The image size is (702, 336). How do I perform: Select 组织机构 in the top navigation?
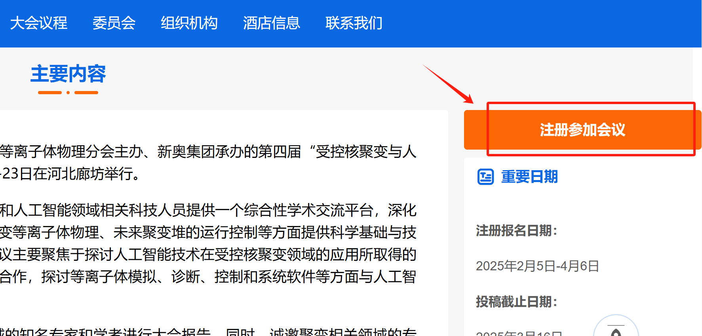tap(189, 23)
